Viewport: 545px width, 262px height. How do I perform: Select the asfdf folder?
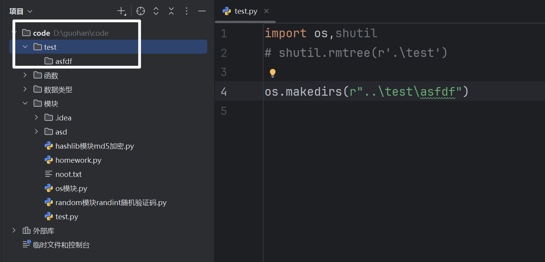pos(64,61)
